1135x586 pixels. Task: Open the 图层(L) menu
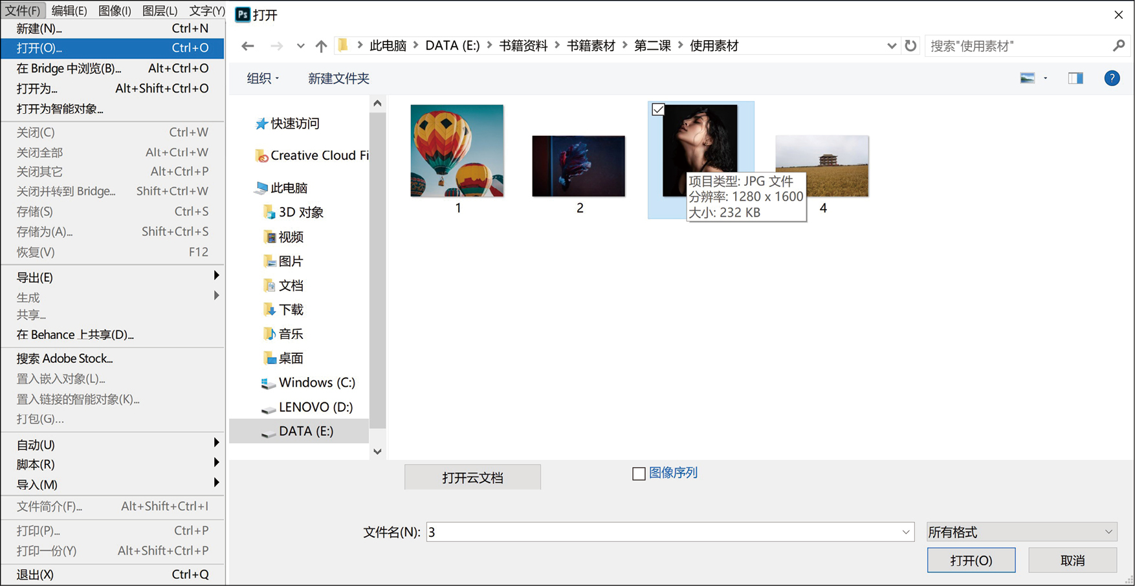coord(160,10)
